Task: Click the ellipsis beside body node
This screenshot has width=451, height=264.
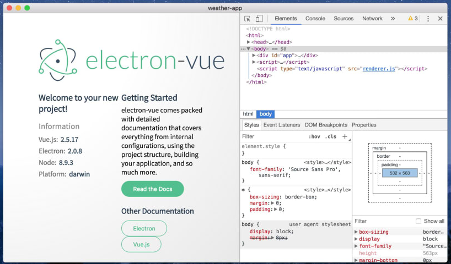Action: click(243, 49)
